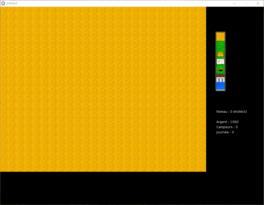The height and width of the screenshot is (205, 264).
Task: Click the black area below the map
Action: tap(103, 188)
